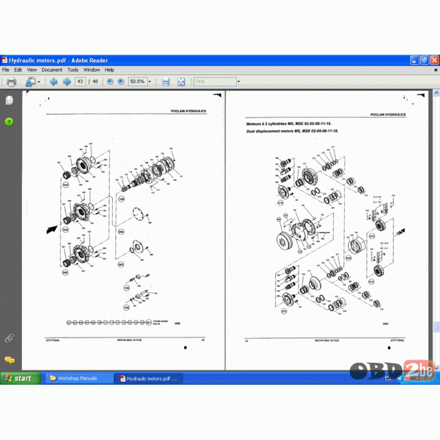Restore down the Adobe Reader window
The width and height of the screenshot is (440, 440).
tap(425, 60)
